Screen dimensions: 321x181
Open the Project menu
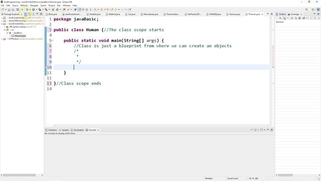pos(52,6)
